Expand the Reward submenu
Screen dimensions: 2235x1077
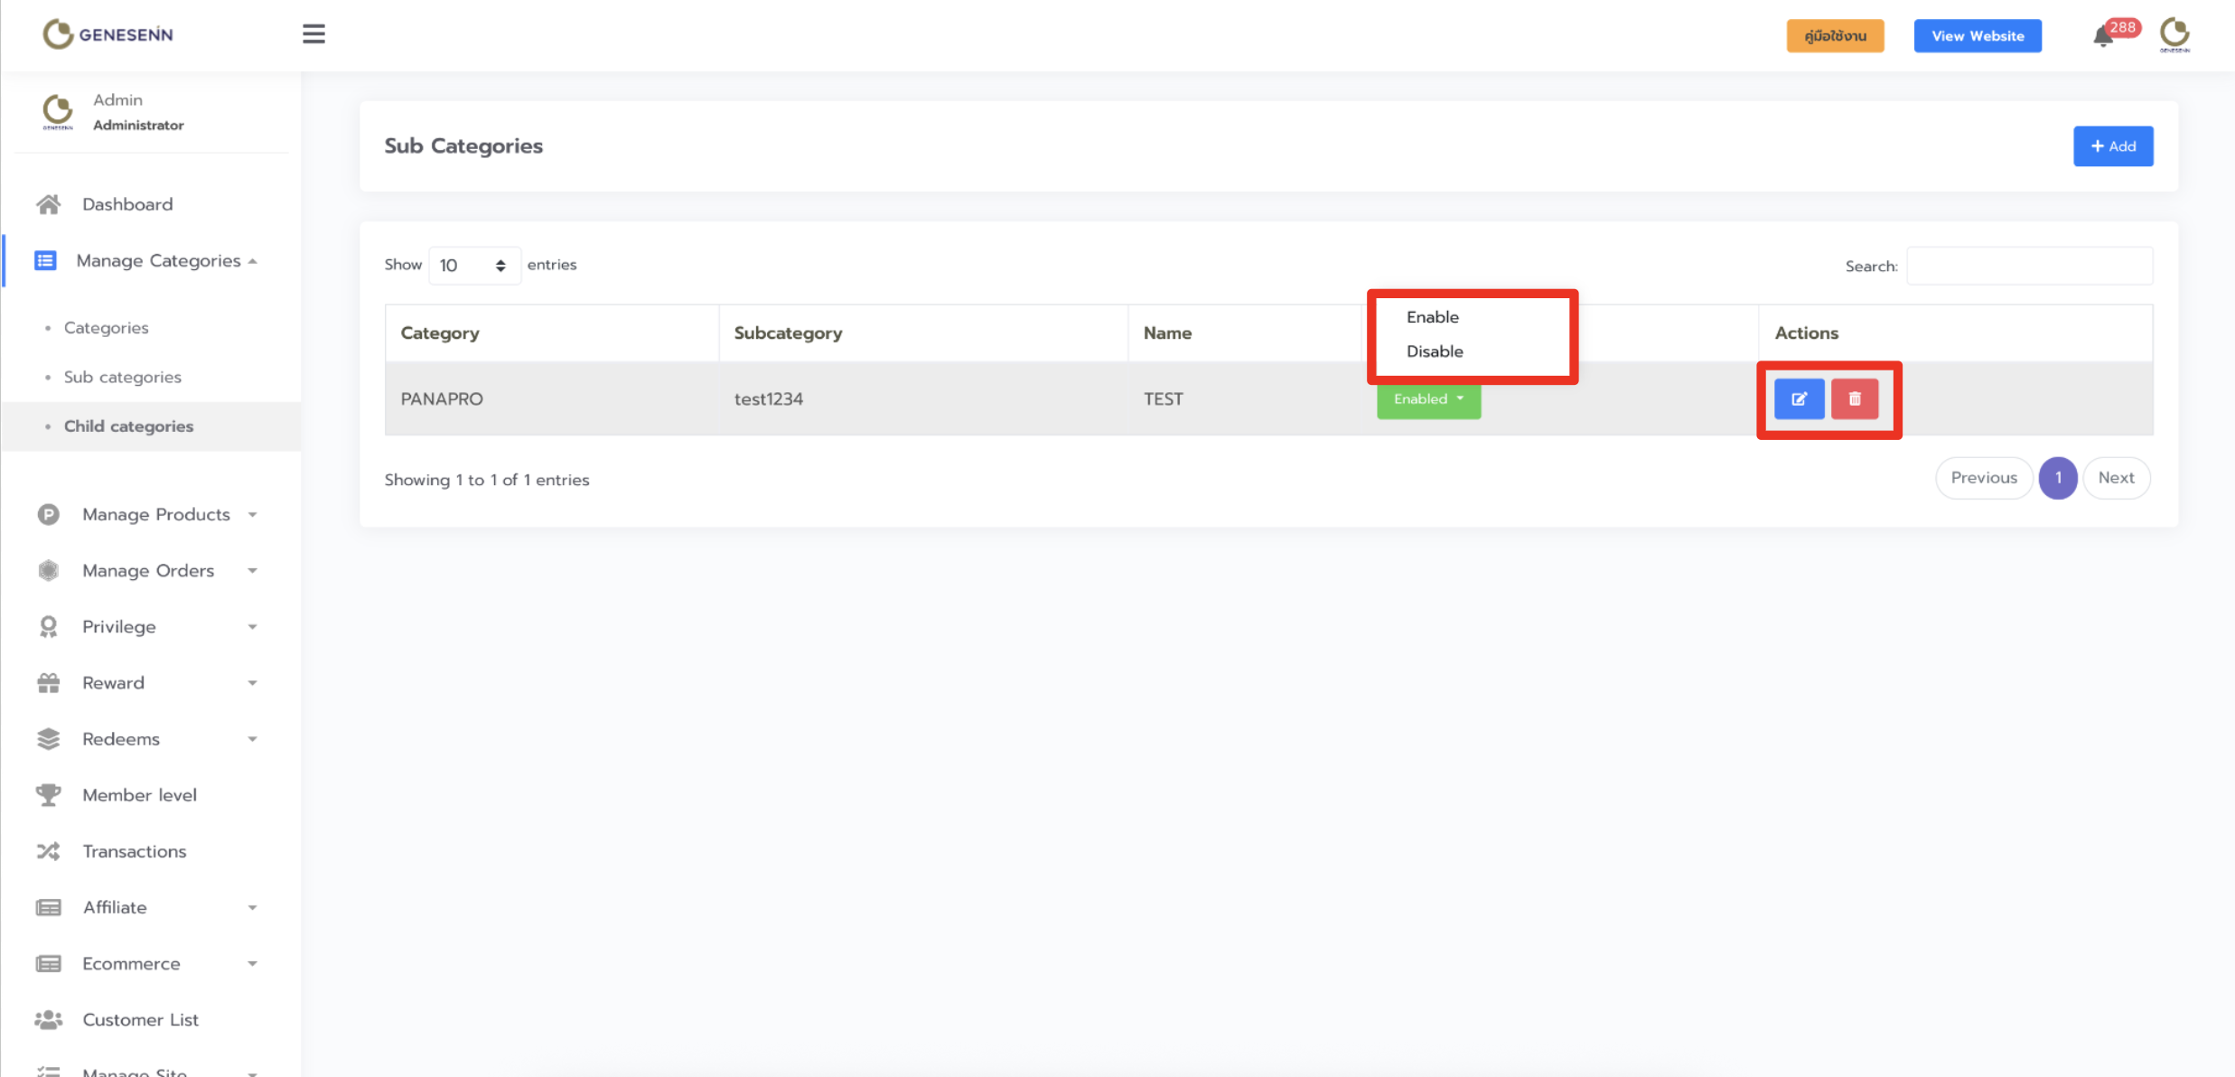[x=114, y=683]
